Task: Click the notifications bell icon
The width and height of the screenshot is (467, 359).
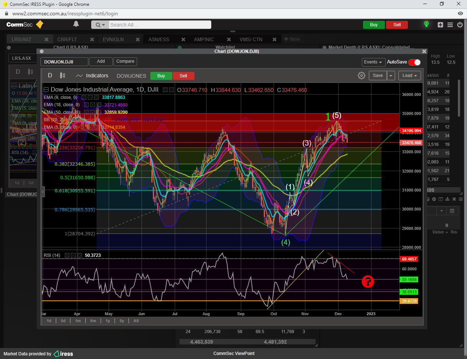Action: [76, 24]
